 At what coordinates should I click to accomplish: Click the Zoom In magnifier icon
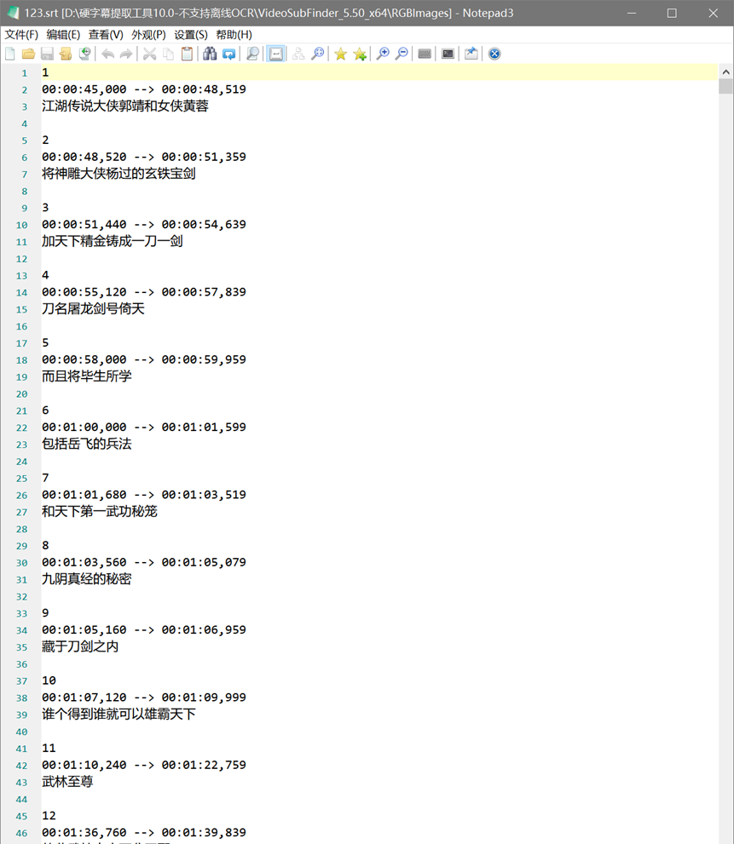[x=383, y=54]
